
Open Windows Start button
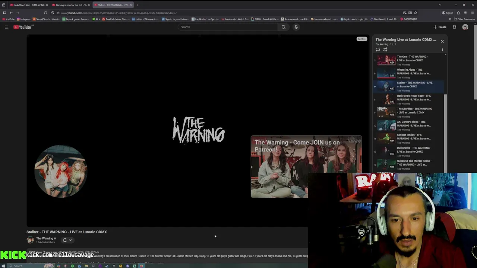(4, 266)
